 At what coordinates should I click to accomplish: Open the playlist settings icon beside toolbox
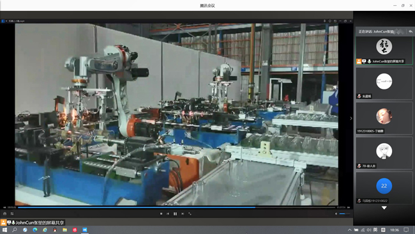coord(12,214)
